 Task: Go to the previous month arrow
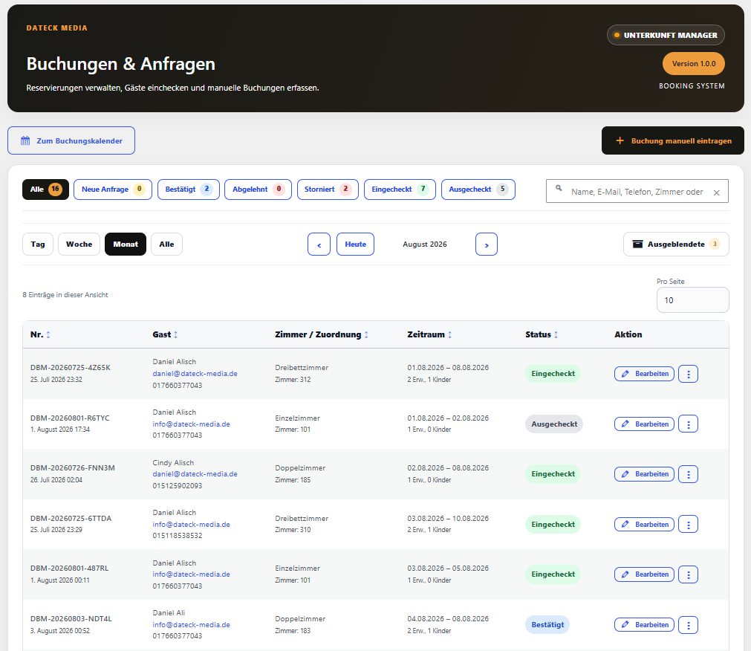pos(319,244)
